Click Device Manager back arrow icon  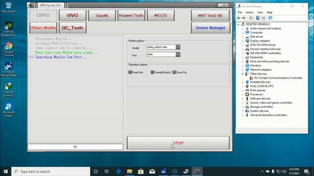click(238, 18)
